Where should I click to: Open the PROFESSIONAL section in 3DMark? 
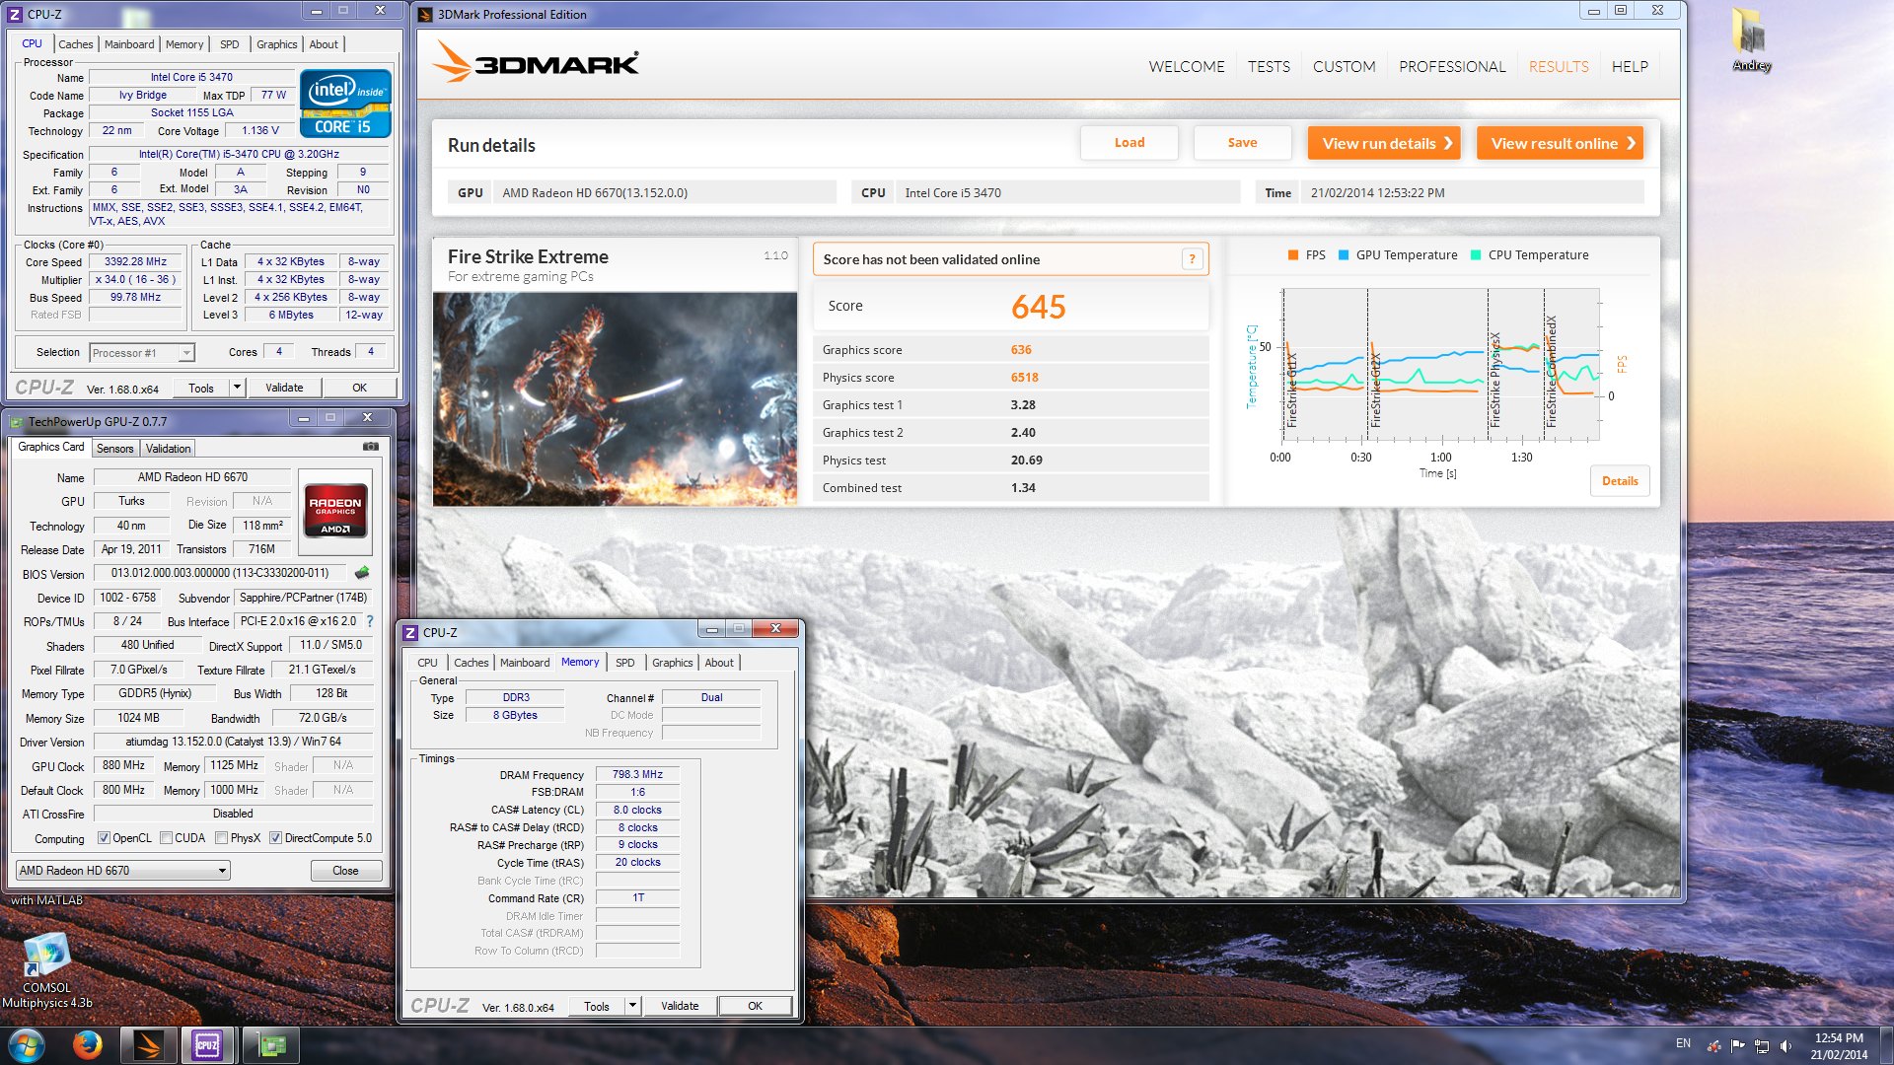coord(1452,67)
